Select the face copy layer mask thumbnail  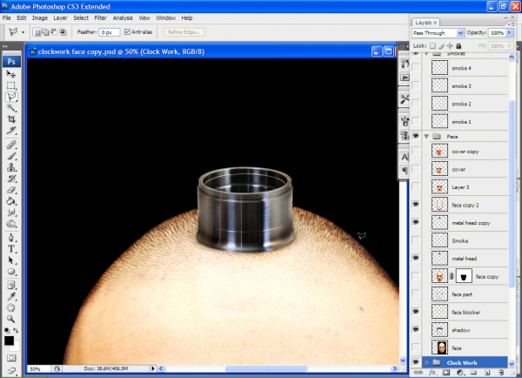464,276
